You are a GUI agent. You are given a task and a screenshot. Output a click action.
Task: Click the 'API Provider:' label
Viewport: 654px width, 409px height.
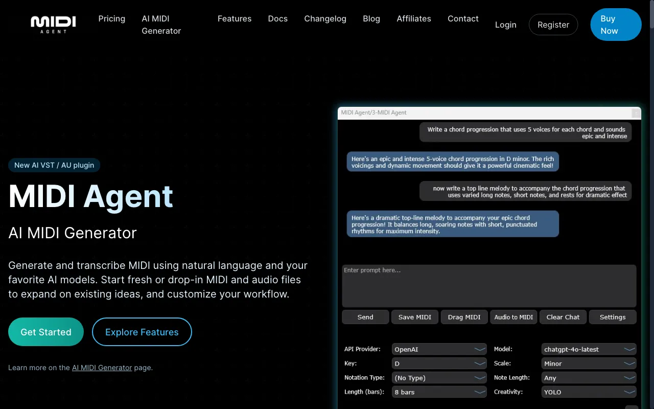pos(362,349)
